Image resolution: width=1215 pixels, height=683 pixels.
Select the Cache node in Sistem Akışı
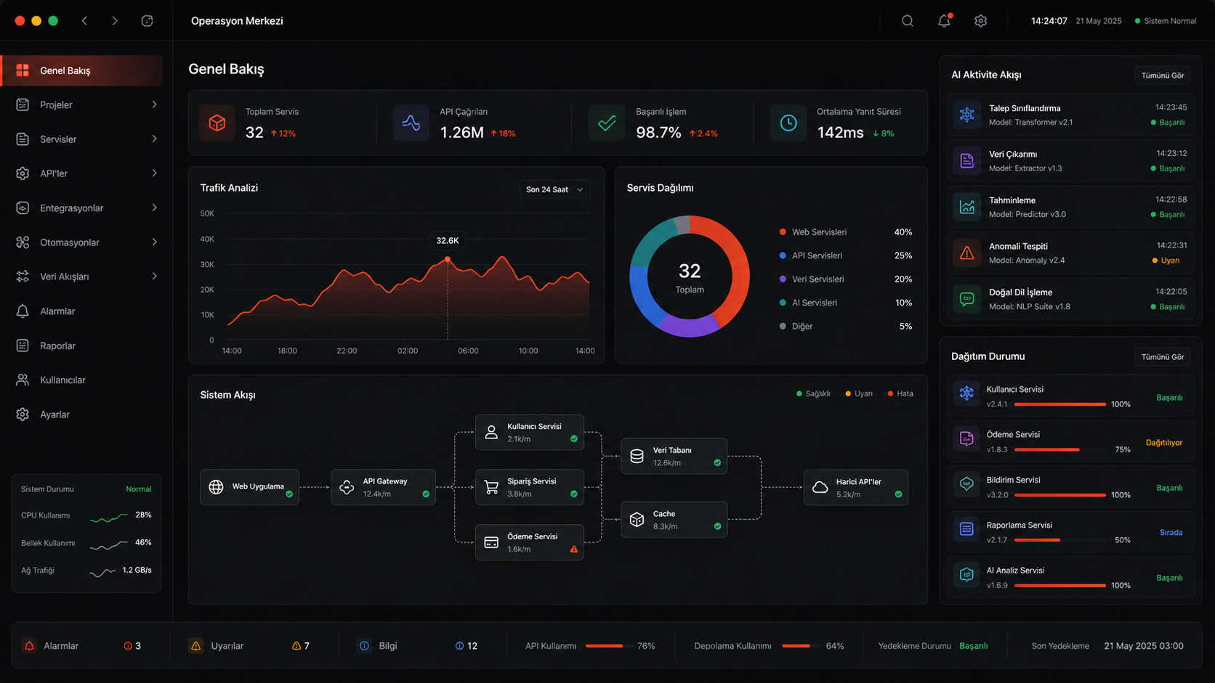point(674,520)
